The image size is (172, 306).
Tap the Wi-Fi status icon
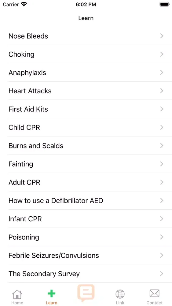coord(24,4)
